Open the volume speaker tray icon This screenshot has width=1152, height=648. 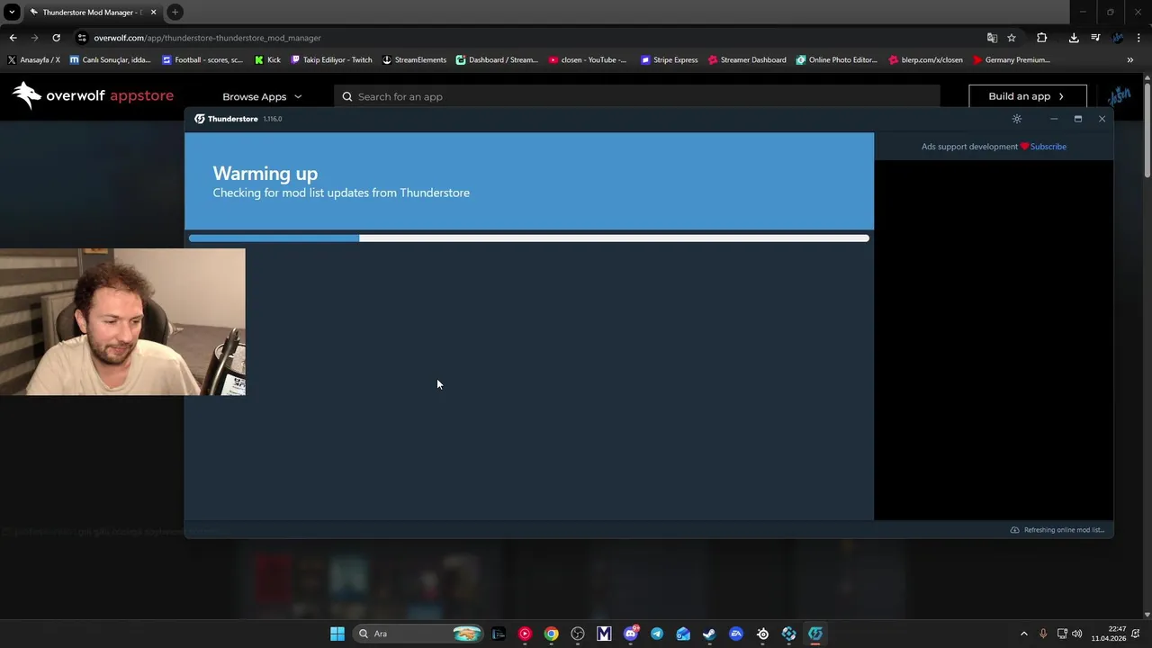1077,634
